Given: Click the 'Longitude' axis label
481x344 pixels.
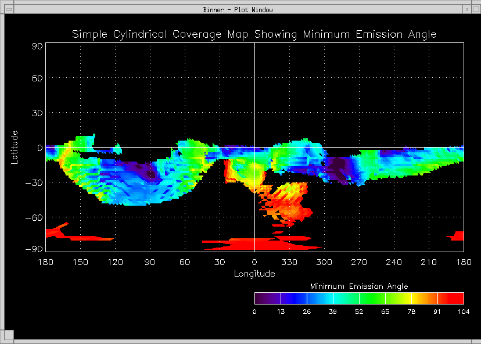Looking at the screenshot, I should 254,274.
